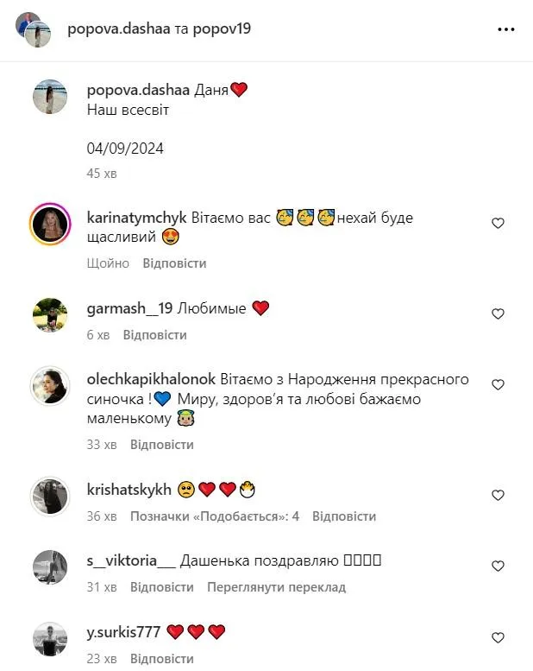
Task: Like garmash__19's comment with the heart
Action: 498,313
